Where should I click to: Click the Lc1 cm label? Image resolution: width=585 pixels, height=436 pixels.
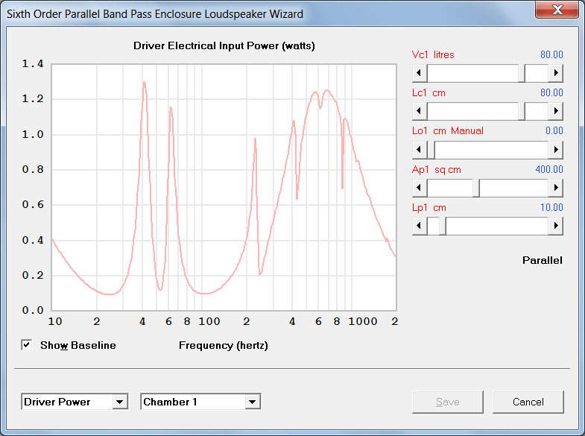click(x=429, y=93)
